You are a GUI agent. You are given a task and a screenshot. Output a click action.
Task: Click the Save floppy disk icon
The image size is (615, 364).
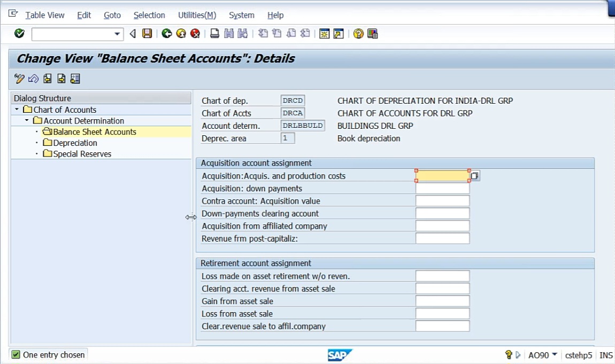point(147,34)
